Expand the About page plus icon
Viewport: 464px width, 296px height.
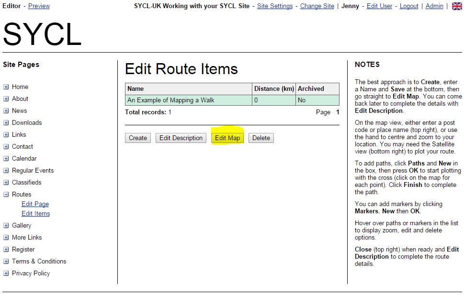[6, 99]
